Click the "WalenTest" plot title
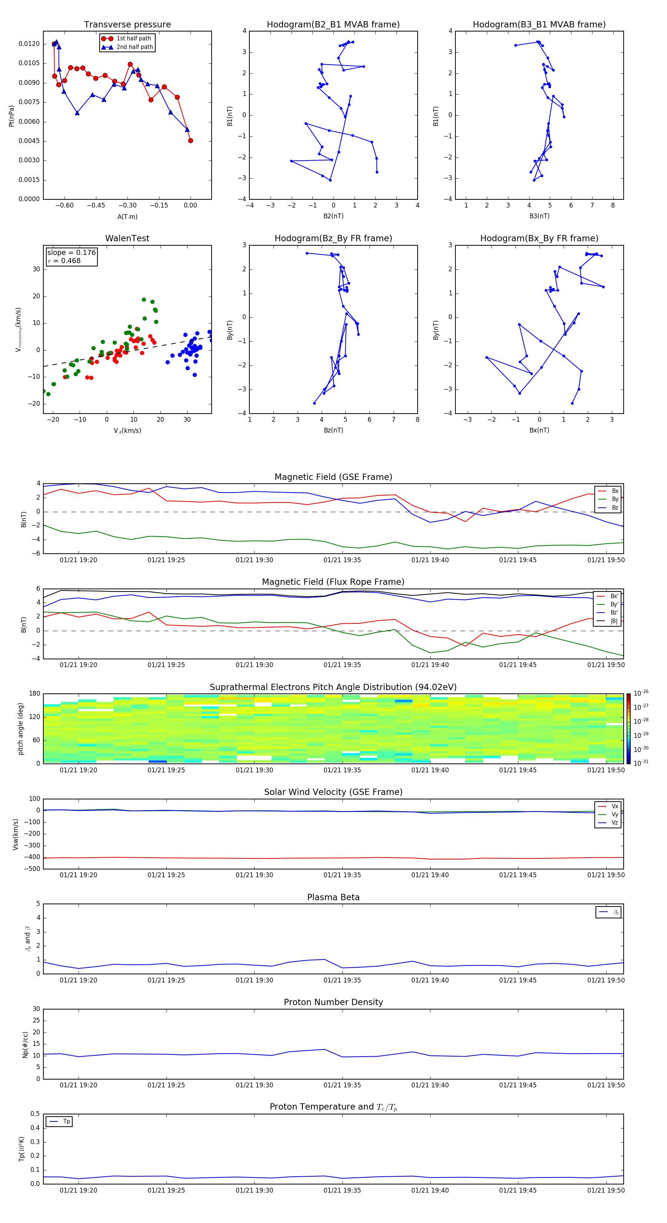 (127, 238)
